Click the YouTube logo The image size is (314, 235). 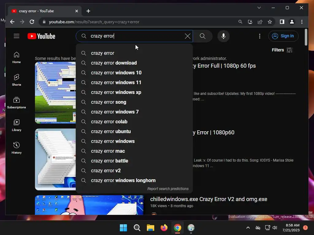tap(41, 36)
